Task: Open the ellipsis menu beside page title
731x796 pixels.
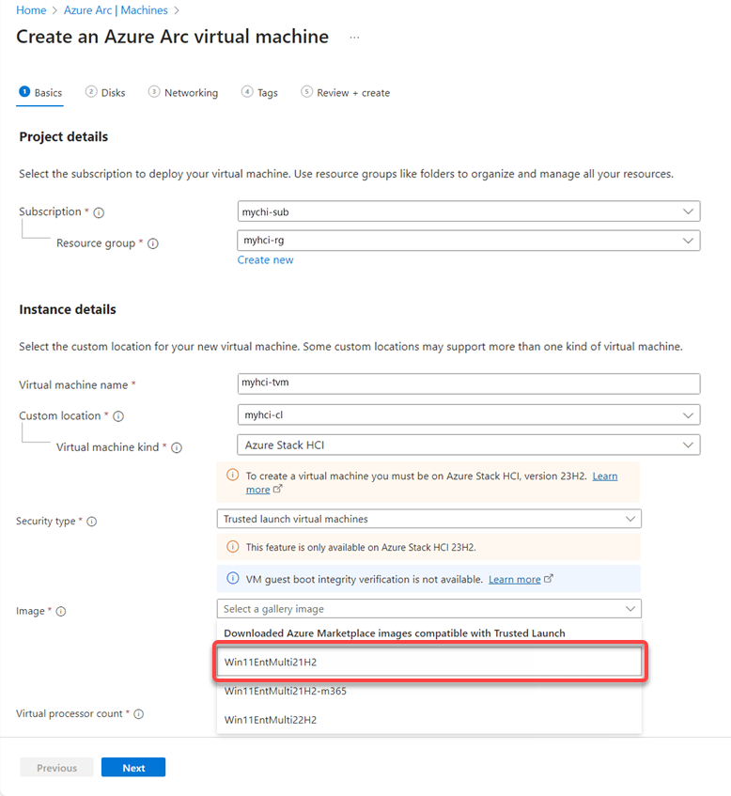Action: pos(354,38)
